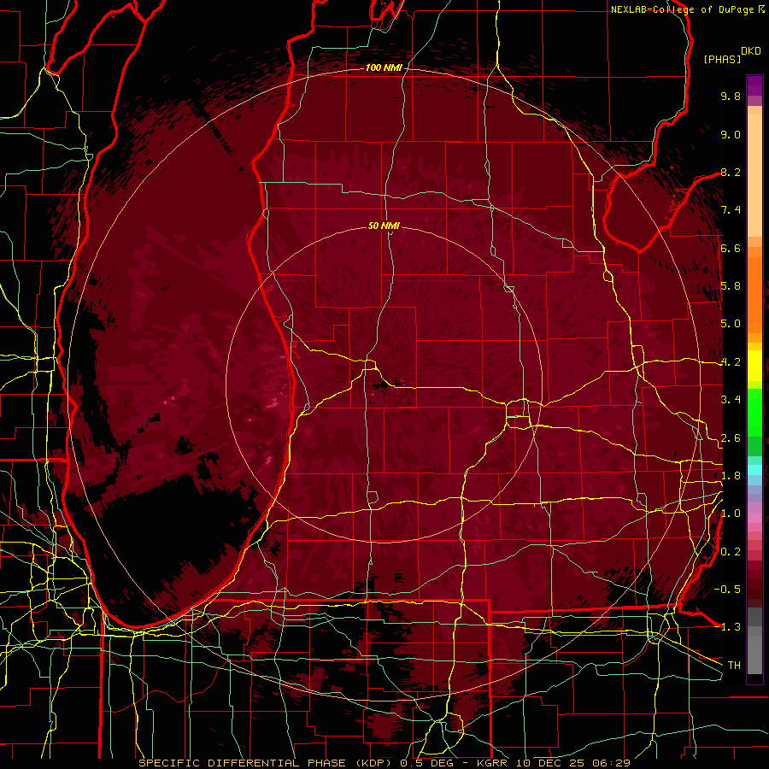
Task: Click the DKD label above the color bar
Action: click(751, 51)
